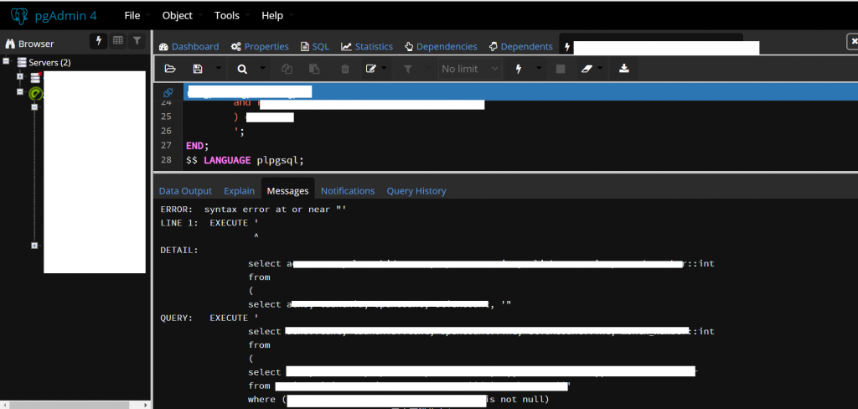Open the Save options dropdown arrow

tap(219, 69)
